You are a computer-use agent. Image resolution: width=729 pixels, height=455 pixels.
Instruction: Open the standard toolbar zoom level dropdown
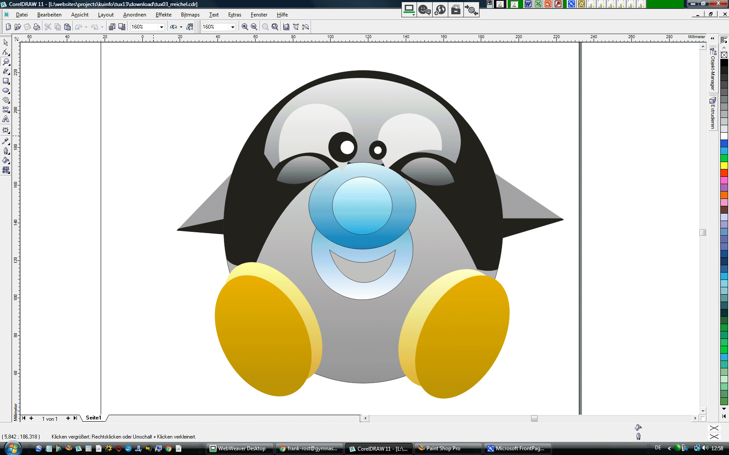[x=161, y=27]
